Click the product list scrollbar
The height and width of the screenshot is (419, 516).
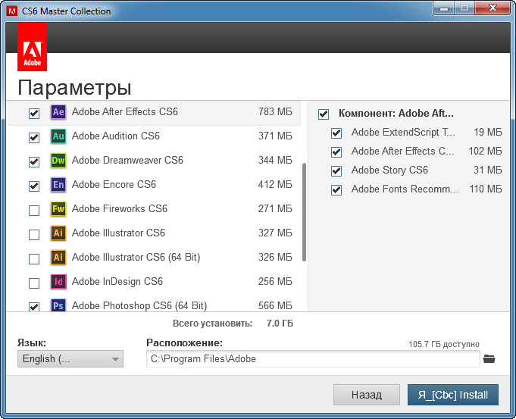click(304, 212)
